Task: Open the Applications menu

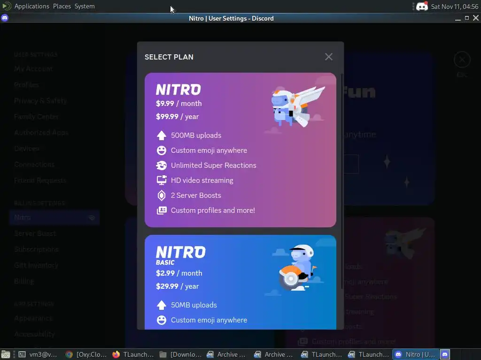Action: click(x=32, y=6)
